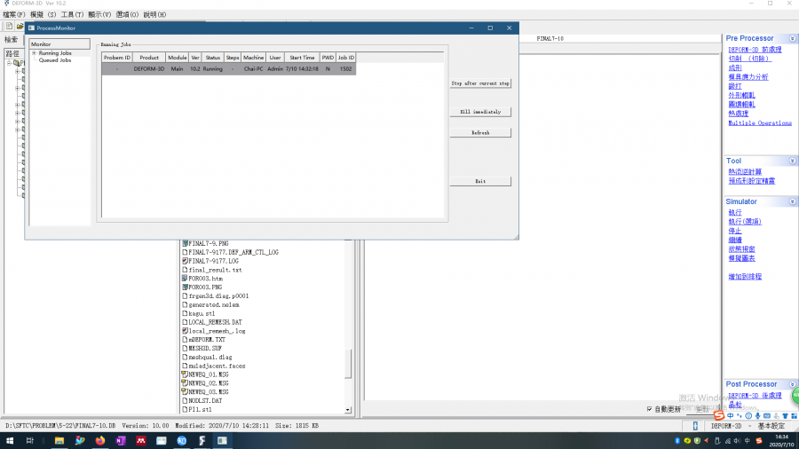Open Firefox from the Windows taskbar
The height and width of the screenshot is (449, 799).
pos(99,440)
